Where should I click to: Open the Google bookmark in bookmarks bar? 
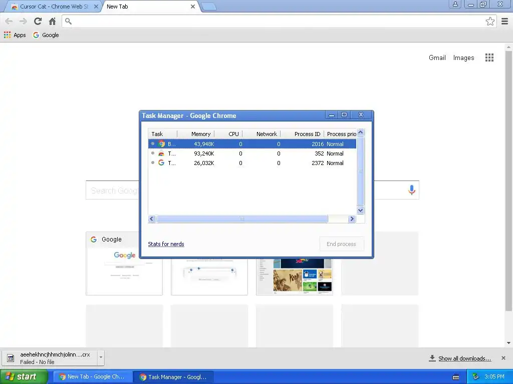coord(46,35)
